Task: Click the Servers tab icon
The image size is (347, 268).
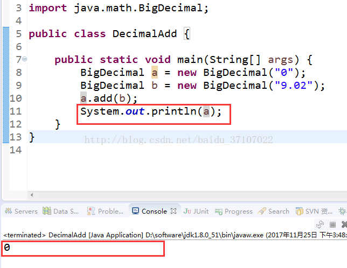Action: tap(9, 211)
